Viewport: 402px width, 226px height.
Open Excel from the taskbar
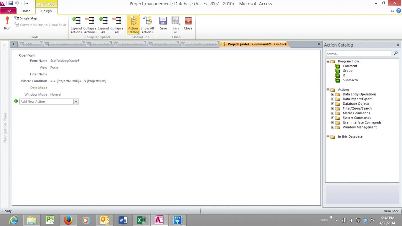(x=141, y=220)
